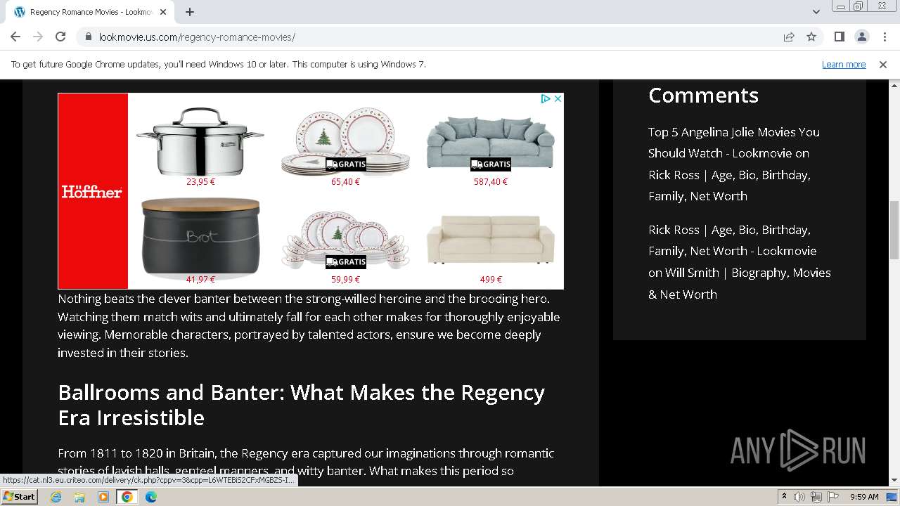Bookmark this page with the star icon
The width and height of the screenshot is (900, 506).
pyautogui.click(x=811, y=37)
